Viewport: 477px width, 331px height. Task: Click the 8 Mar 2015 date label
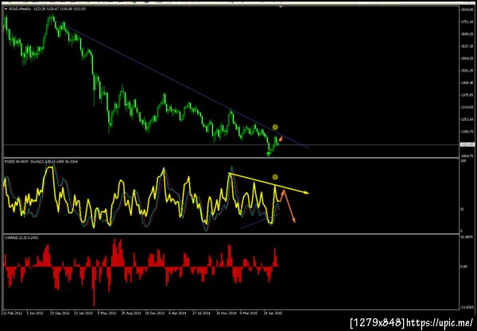249,313
